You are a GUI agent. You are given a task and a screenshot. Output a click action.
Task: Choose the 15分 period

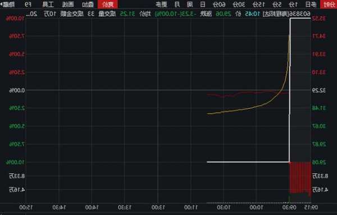point(258,4)
